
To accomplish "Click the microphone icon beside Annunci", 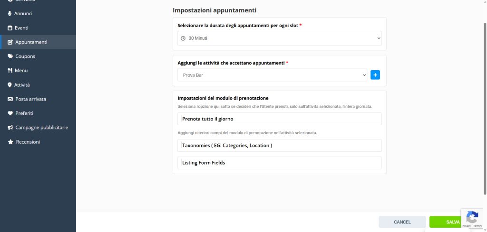I will click(x=10, y=14).
